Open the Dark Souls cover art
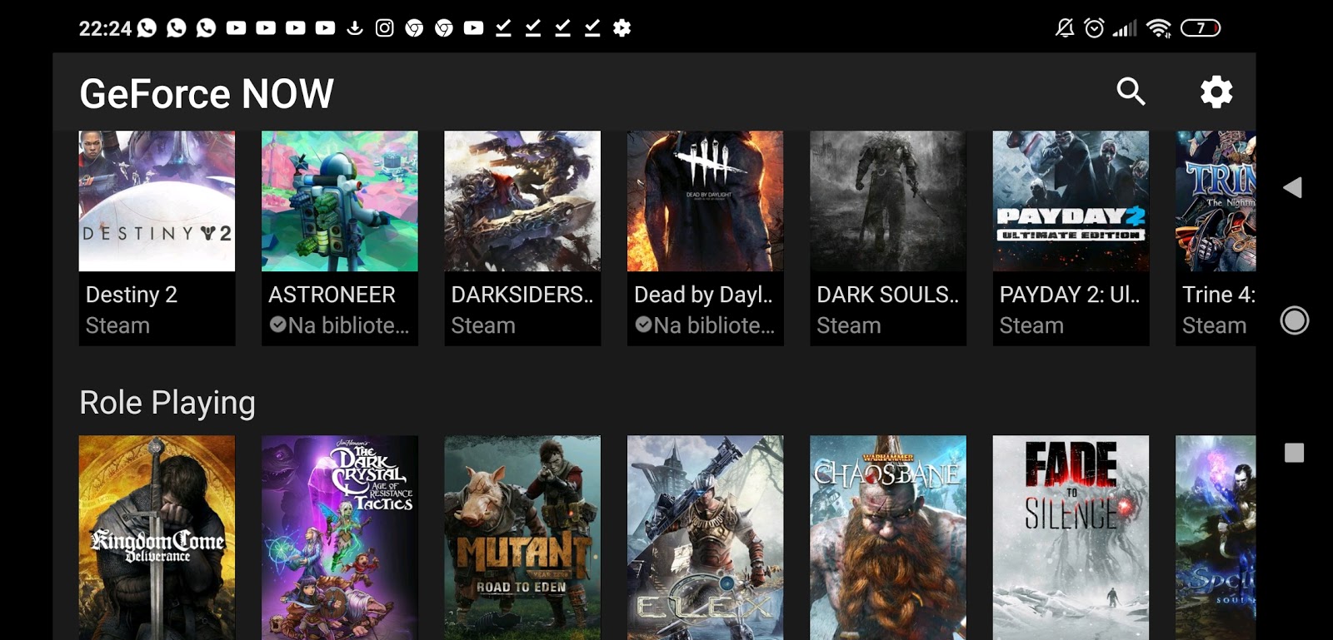This screenshot has height=640, width=1333. pos(888,201)
